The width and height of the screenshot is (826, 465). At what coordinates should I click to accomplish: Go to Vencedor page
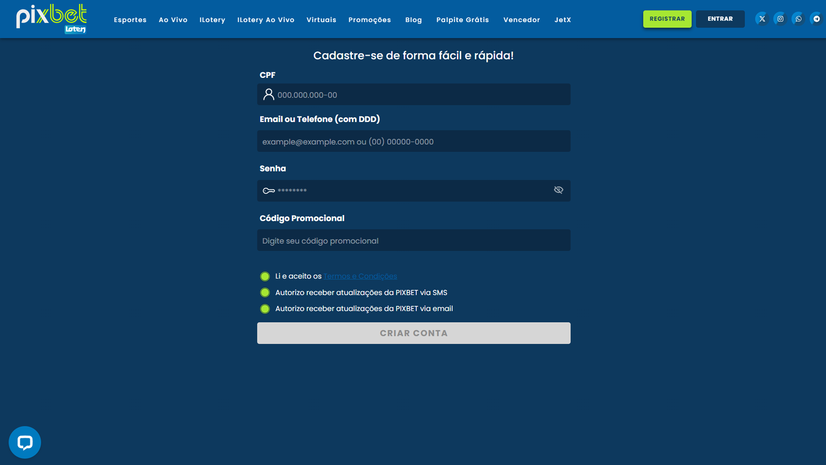point(521,20)
